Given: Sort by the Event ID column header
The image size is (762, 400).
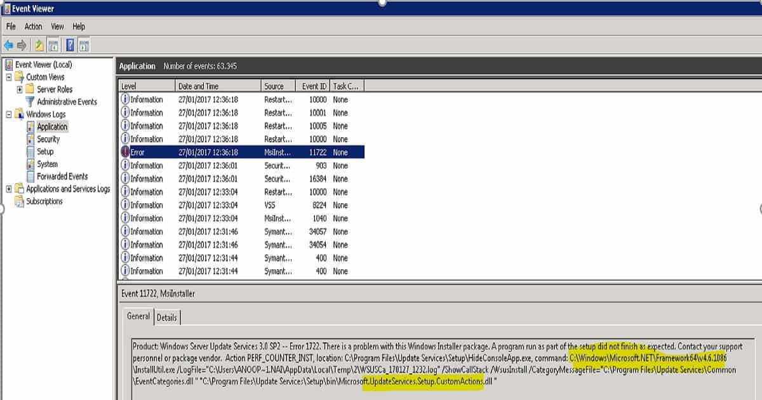Looking at the screenshot, I should tap(314, 86).
